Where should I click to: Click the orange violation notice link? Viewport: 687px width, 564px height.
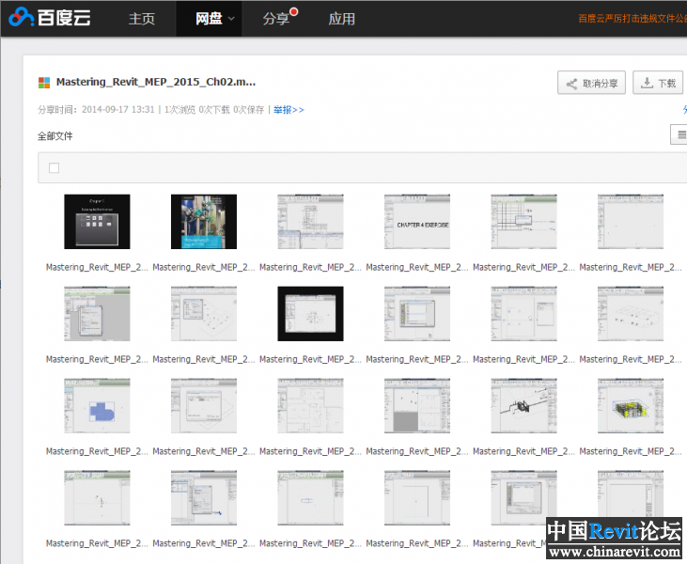632,19
